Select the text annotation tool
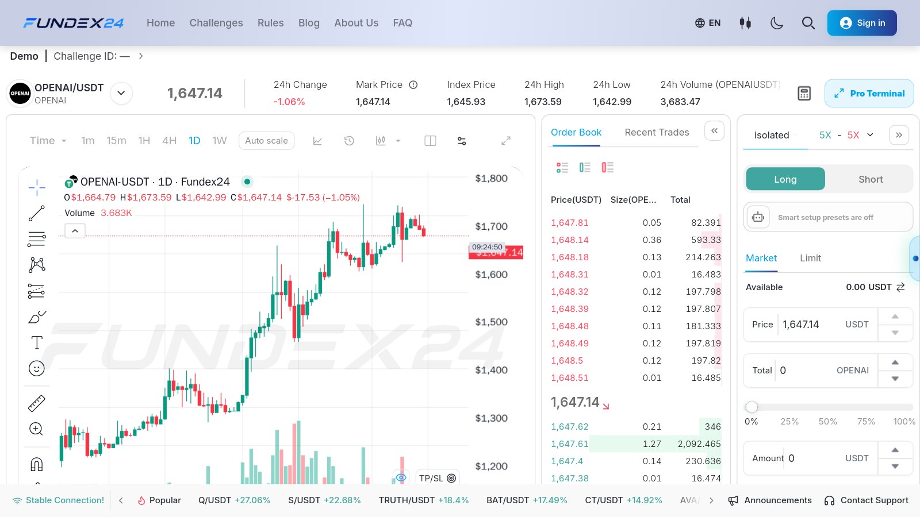920x517 pixels. [x=37, y=342]
